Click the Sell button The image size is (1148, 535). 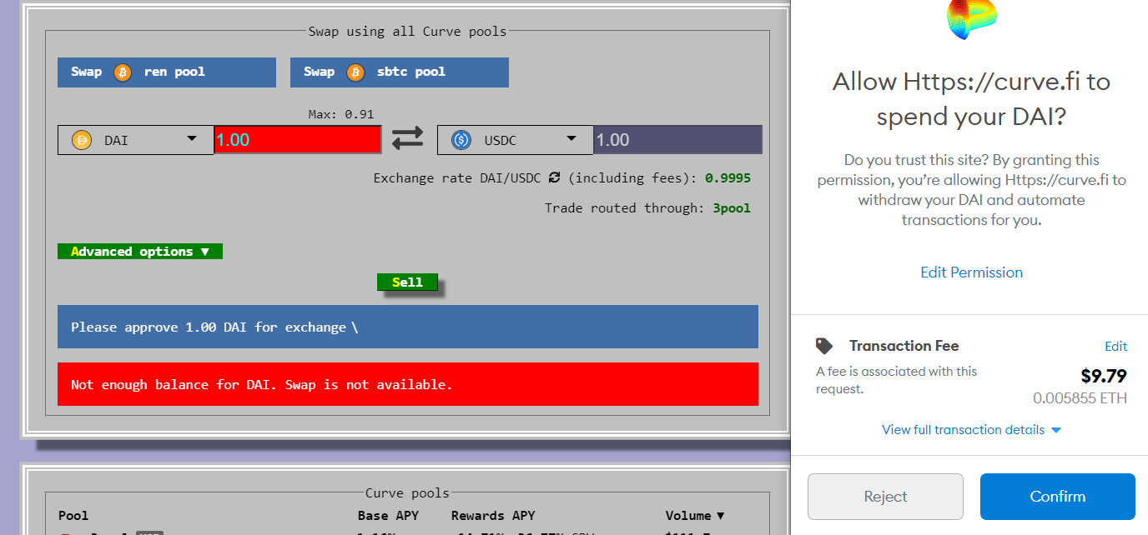[407, 282]
